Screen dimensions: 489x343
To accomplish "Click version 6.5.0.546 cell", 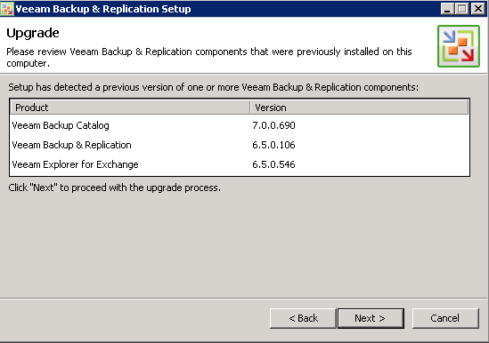I will tap(273, 164).
